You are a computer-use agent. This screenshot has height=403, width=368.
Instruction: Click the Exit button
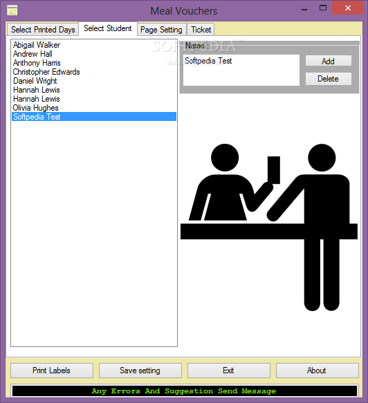click(229, 371)
